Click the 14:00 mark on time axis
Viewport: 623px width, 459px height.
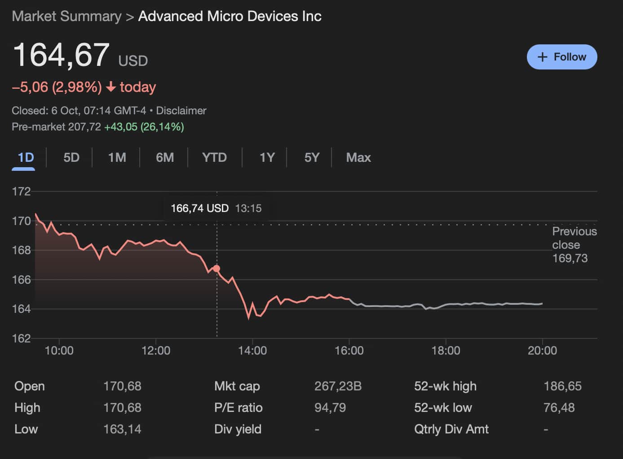click(x=252, y=351)
